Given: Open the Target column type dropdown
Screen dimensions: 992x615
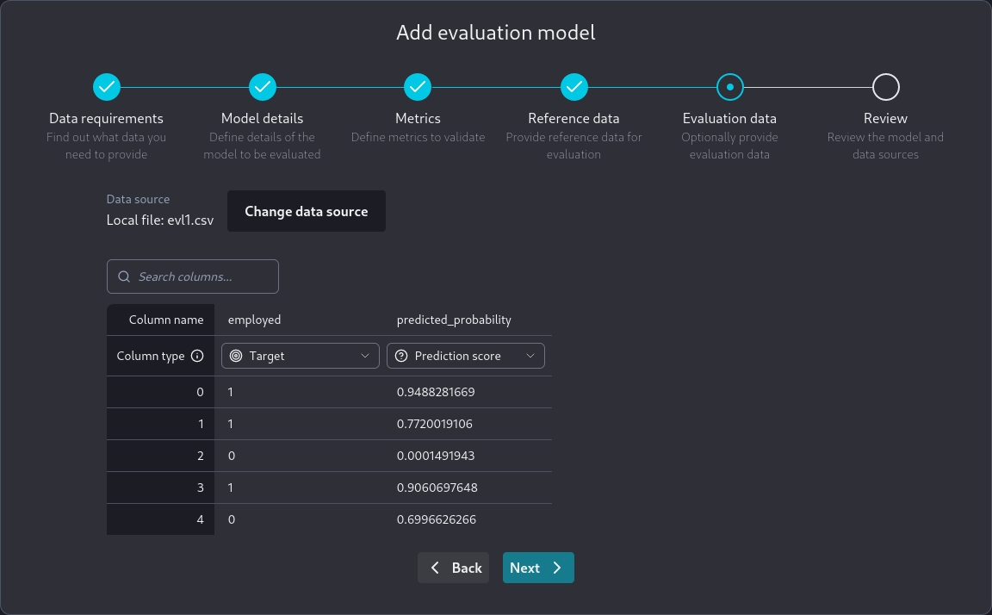Looking at the screenshot, I should coord(300,356).
